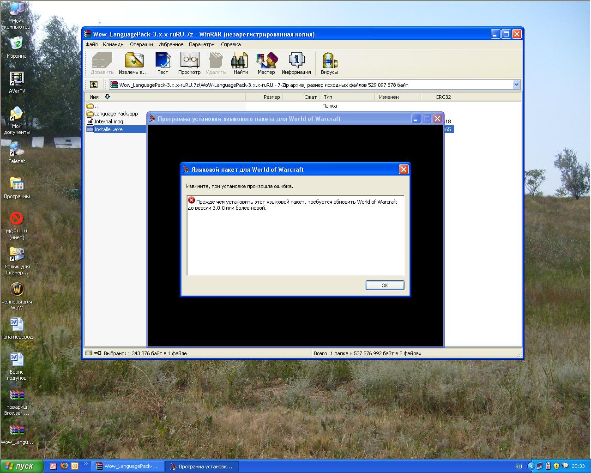Click the Информация toolbar icon
This screenshot has height=473, width=591.
click(296, 63)
